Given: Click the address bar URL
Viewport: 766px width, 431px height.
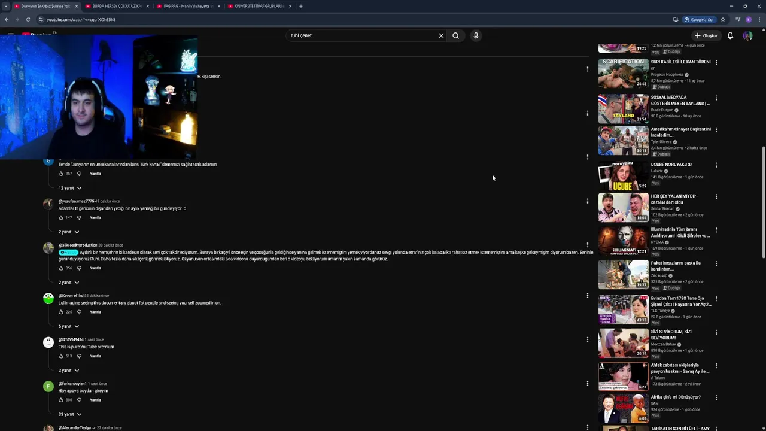Looking at the screenshot, I should coord(81,19).
